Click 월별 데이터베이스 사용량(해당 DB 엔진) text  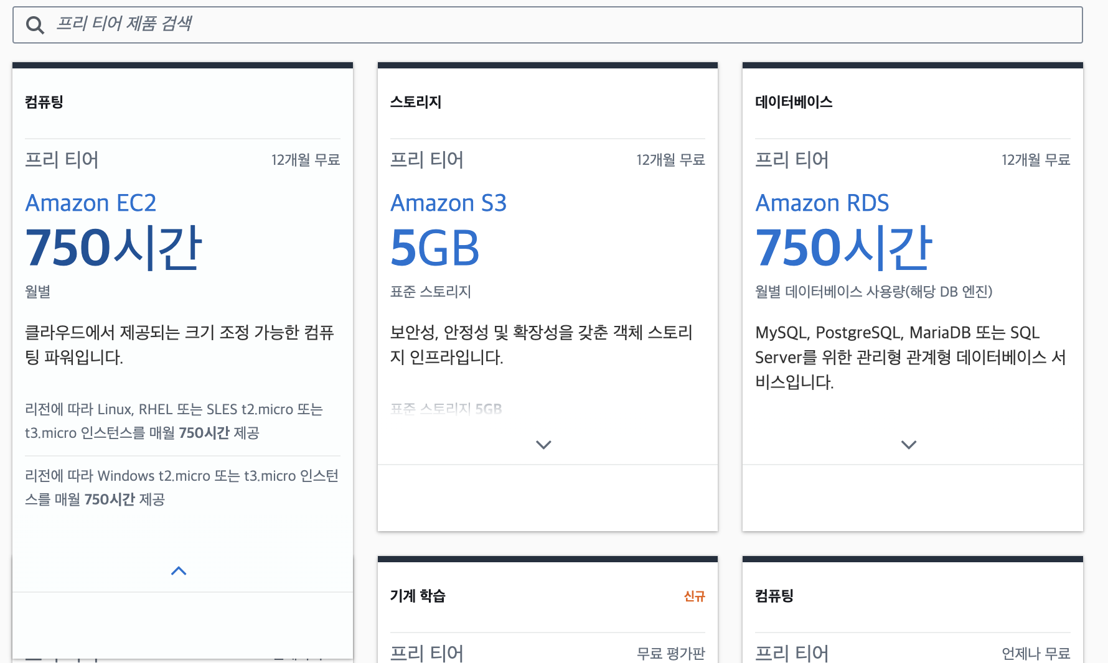point(874,292)
